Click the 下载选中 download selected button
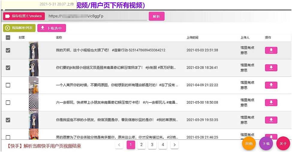Viewport: 292px width, 152px height. 52,28
